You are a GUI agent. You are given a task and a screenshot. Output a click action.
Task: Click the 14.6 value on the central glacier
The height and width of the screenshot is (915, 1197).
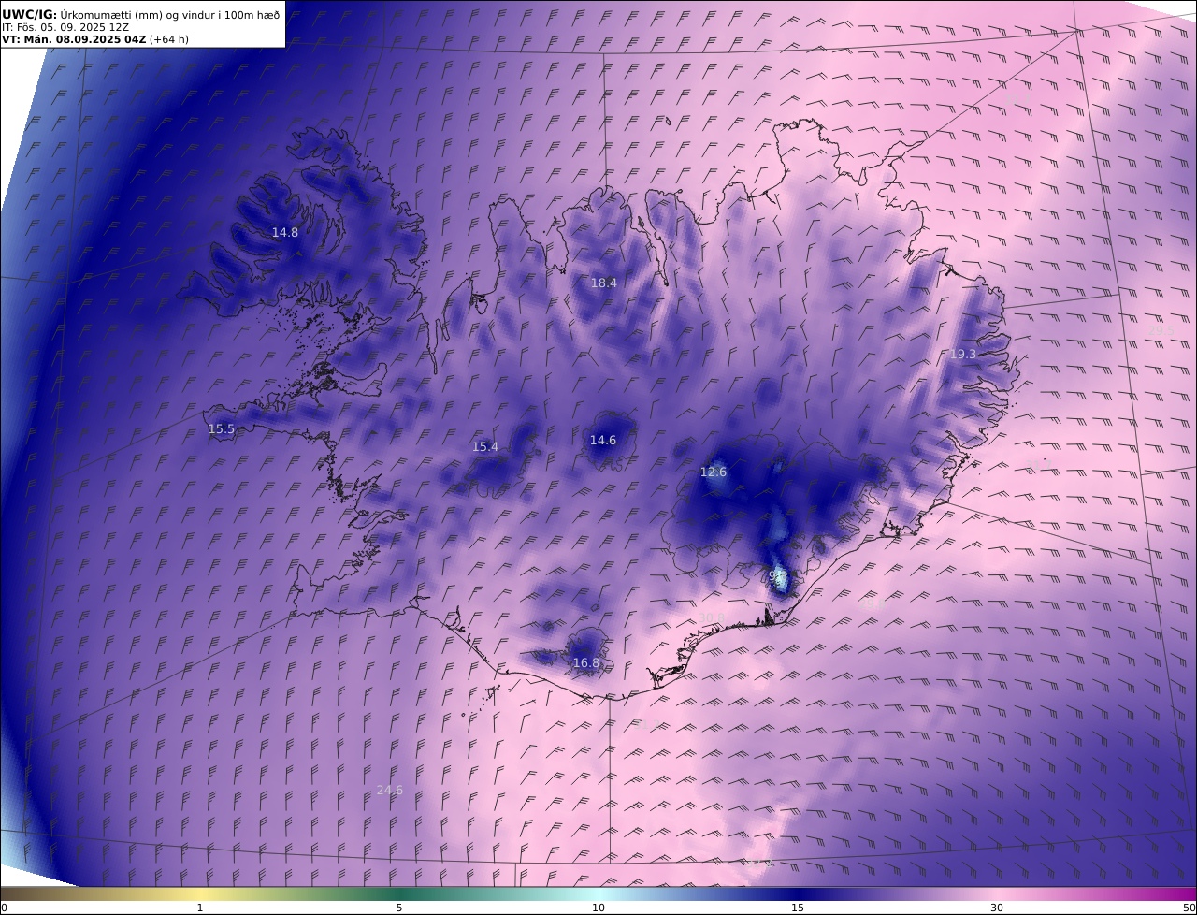pos(603,440)
